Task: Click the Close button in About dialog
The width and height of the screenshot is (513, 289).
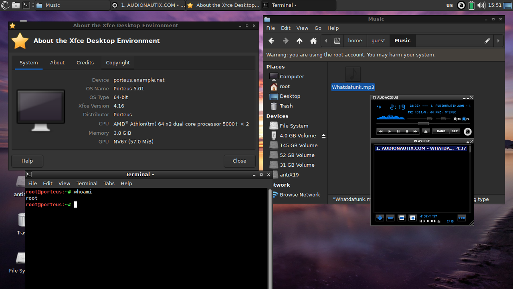Action: click(x=239, y=161)
